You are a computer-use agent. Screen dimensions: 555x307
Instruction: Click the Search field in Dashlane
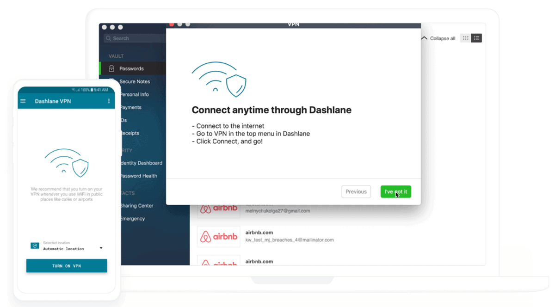click(x=135, y=38)
